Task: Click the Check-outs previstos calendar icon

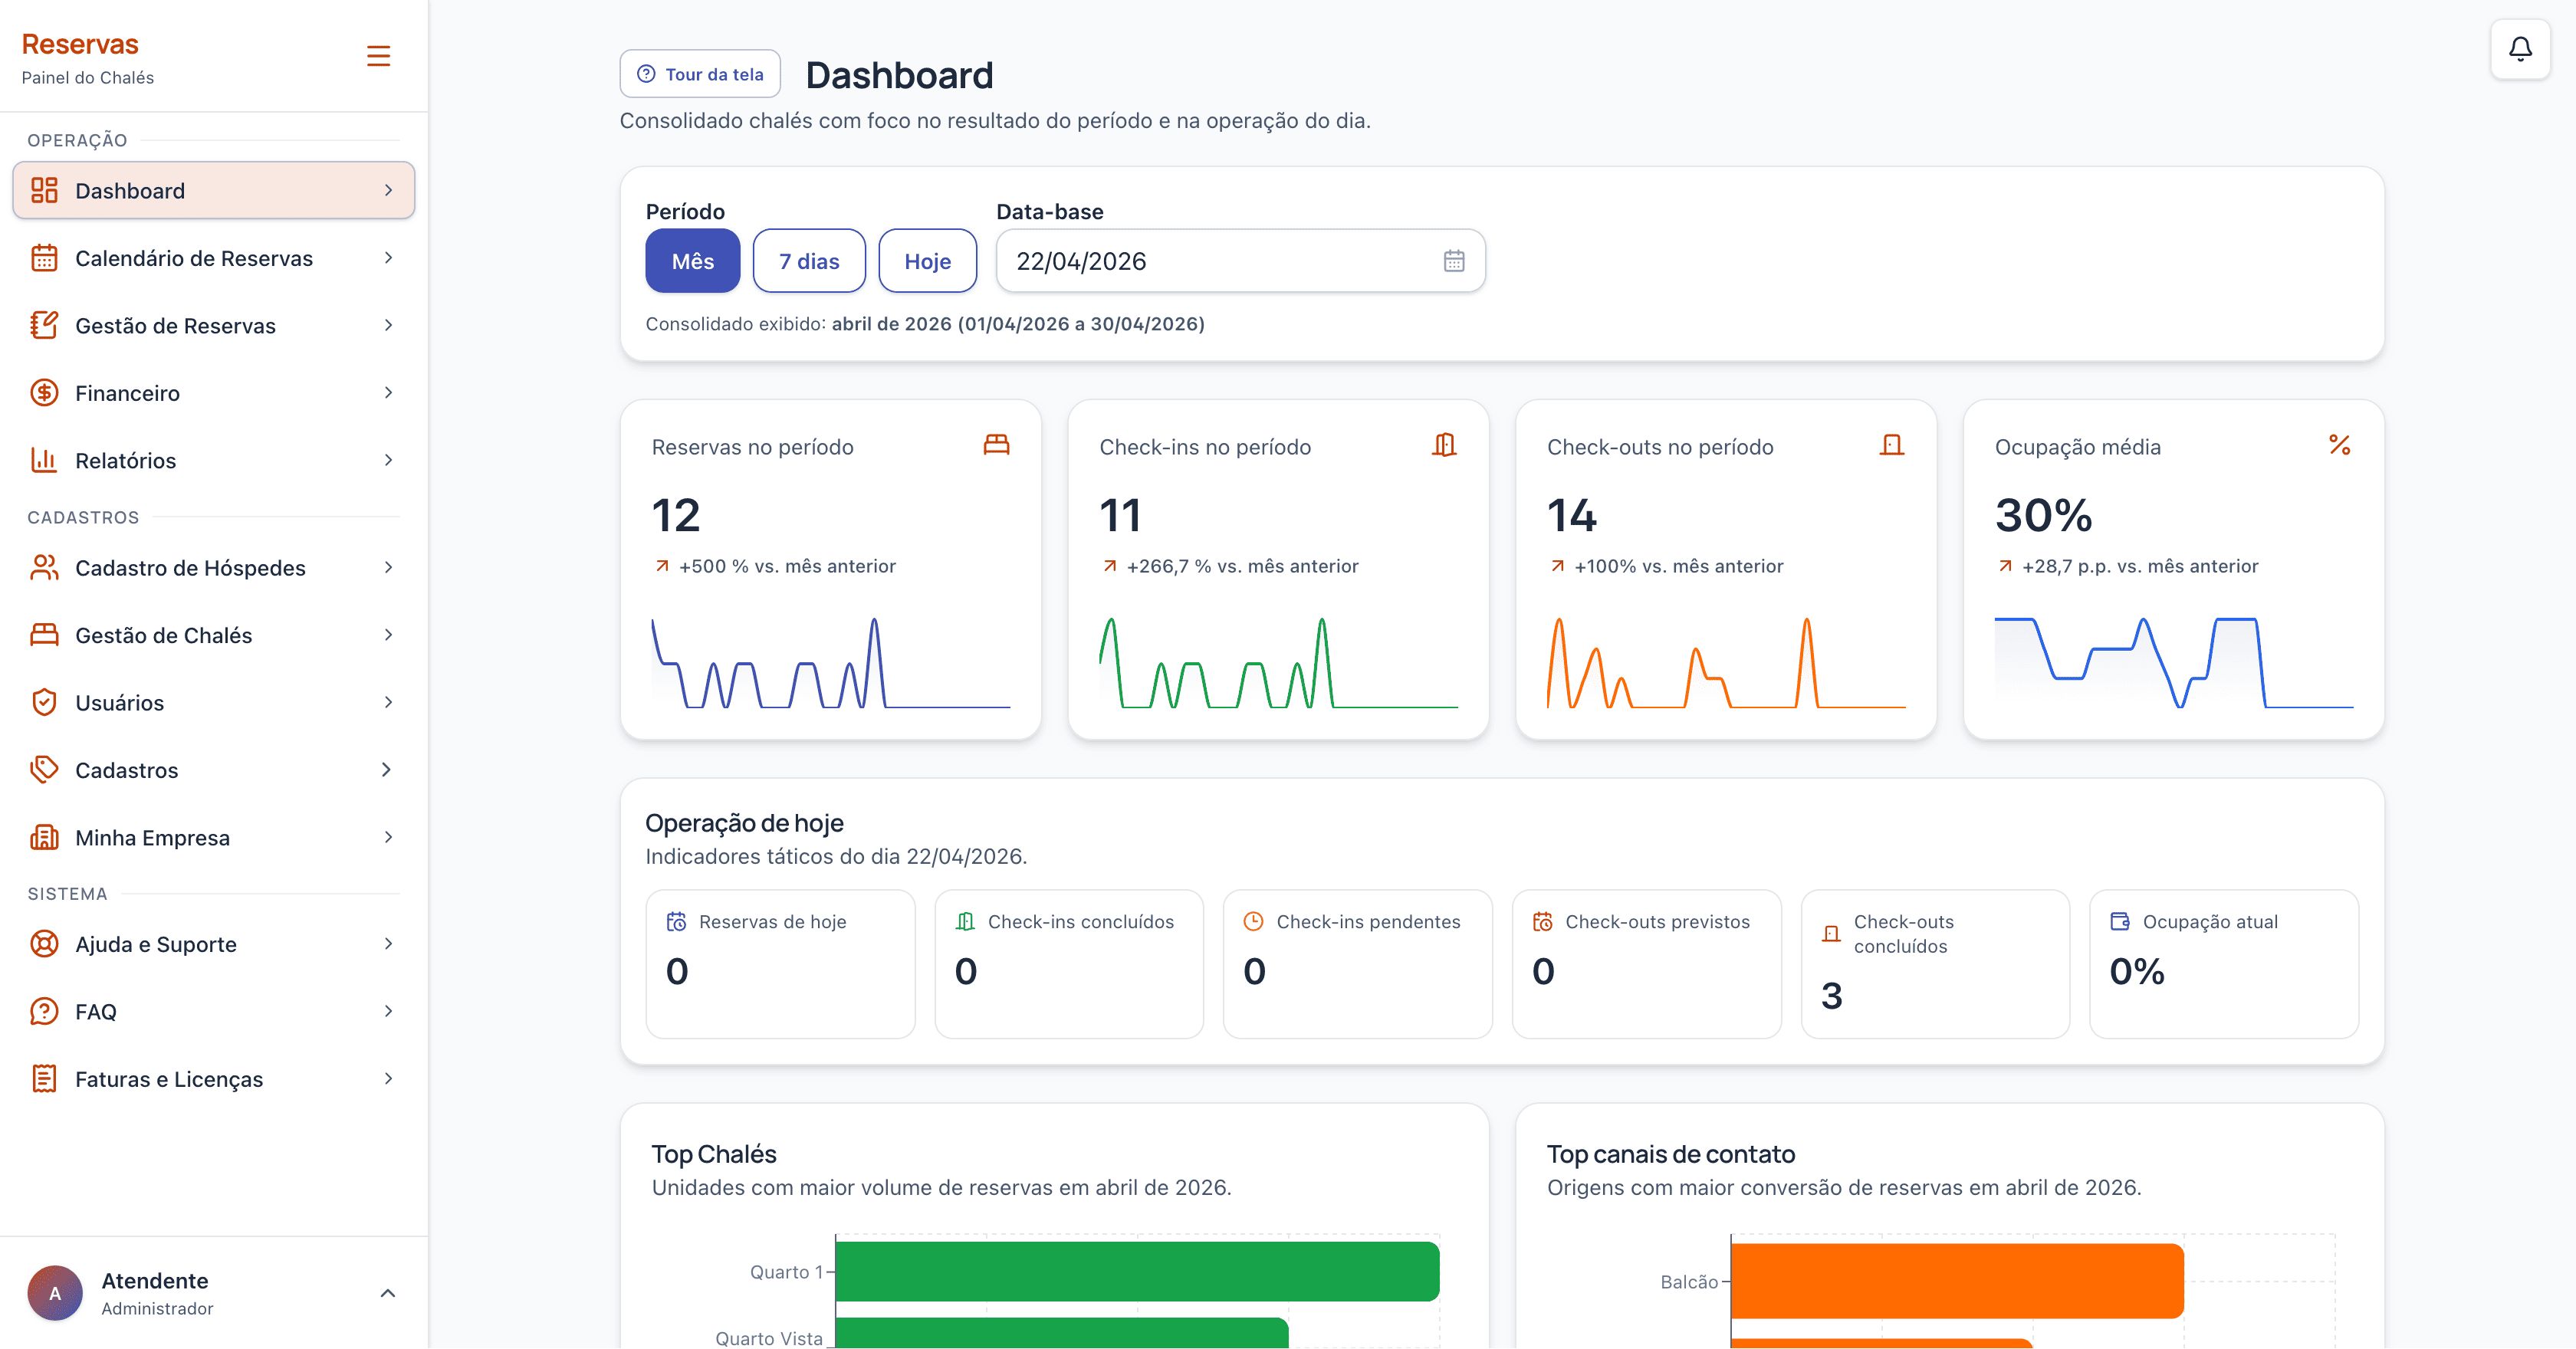Action: coord(1543,921)
